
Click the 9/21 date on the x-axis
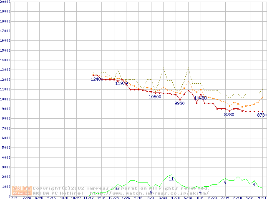262,198
